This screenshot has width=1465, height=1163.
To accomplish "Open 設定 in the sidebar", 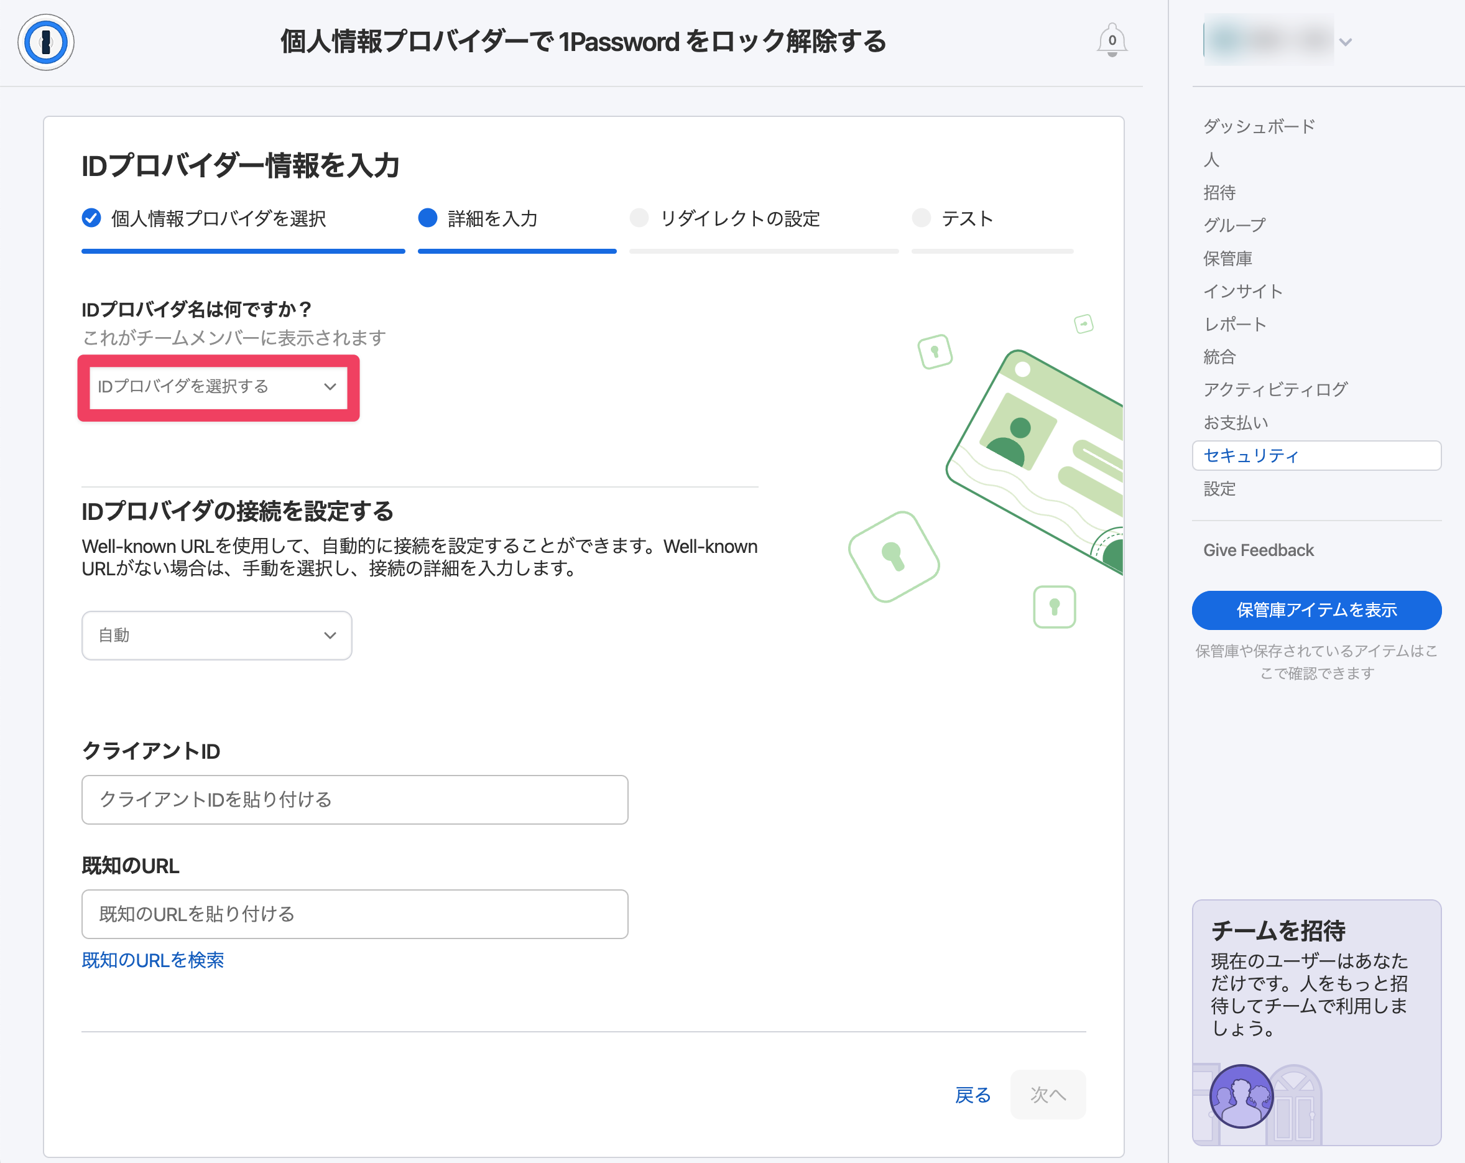I will [x=1219, y=489].
